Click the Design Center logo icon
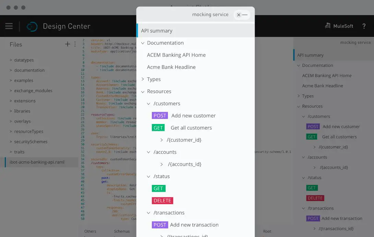Image resolution: width=374 pixels, height=237 pixels. (32, 26)
